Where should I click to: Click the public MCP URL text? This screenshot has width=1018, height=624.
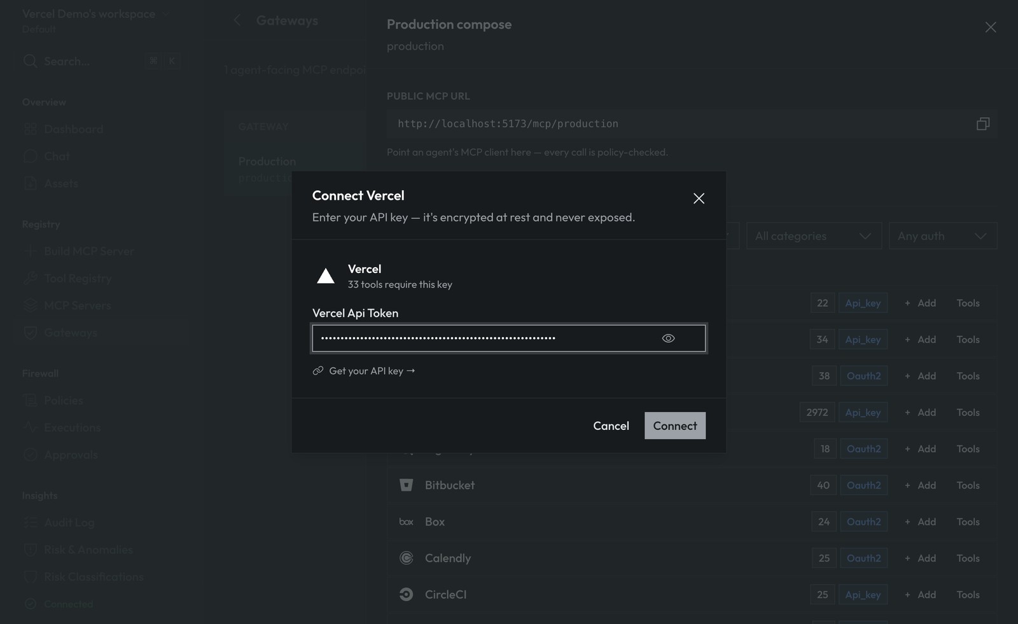click(x=508, y=123)
